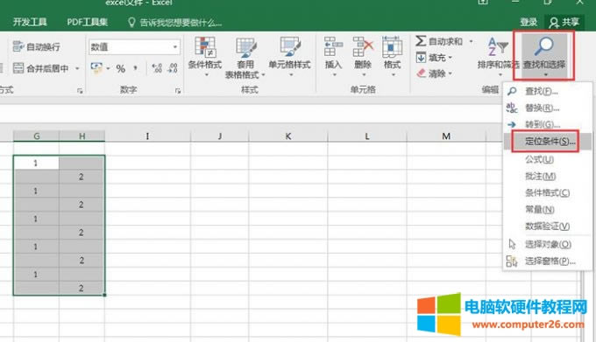
Task: Toggle 自动换行 wrap text
Action: pyautogui.click(x=37, y=46)
